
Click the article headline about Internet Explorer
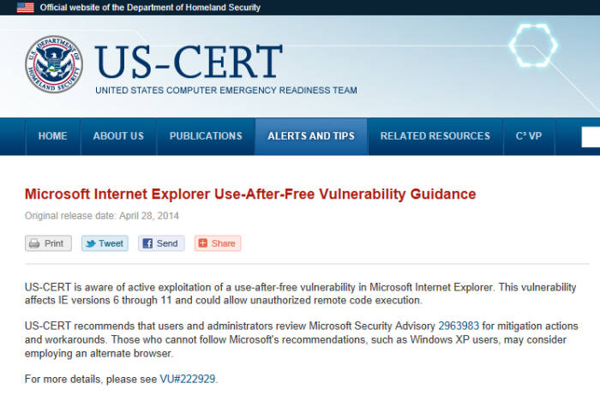[x=250, y=194]
